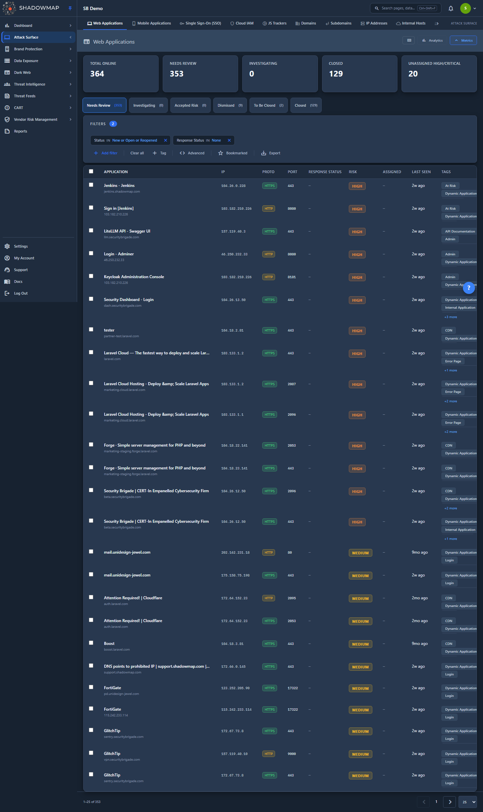Click the Settings gear icon
Image resolution: width=483 pixels, height=812 pixels.
click(x=7, y=246)
